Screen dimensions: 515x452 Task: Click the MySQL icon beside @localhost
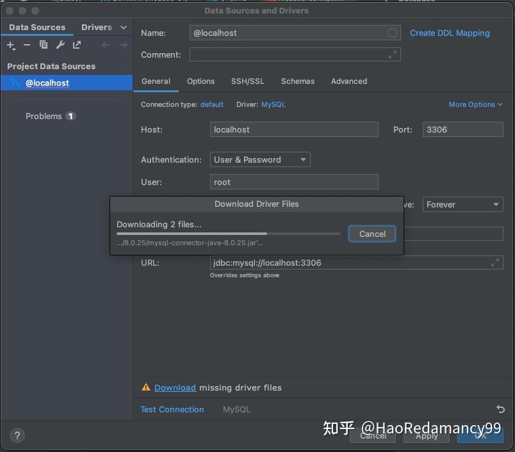[15, 83]
